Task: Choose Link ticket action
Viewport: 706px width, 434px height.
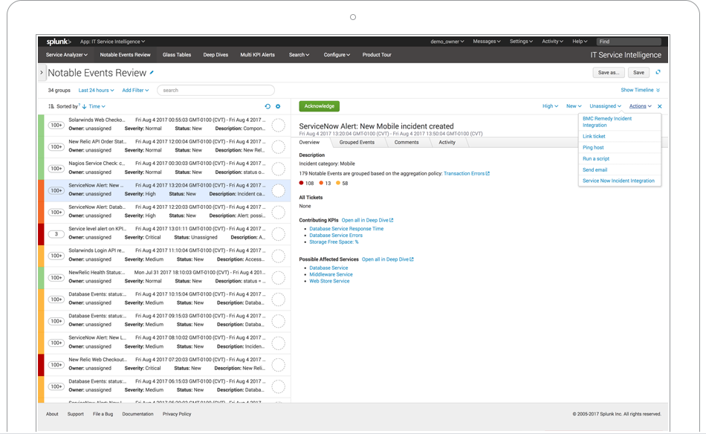Action: [620, 137]
